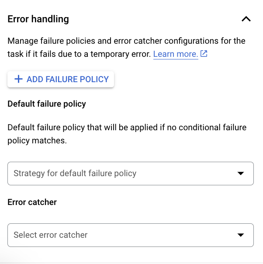Click the arrow icon in the error catcher dropdown

[240, 235]
